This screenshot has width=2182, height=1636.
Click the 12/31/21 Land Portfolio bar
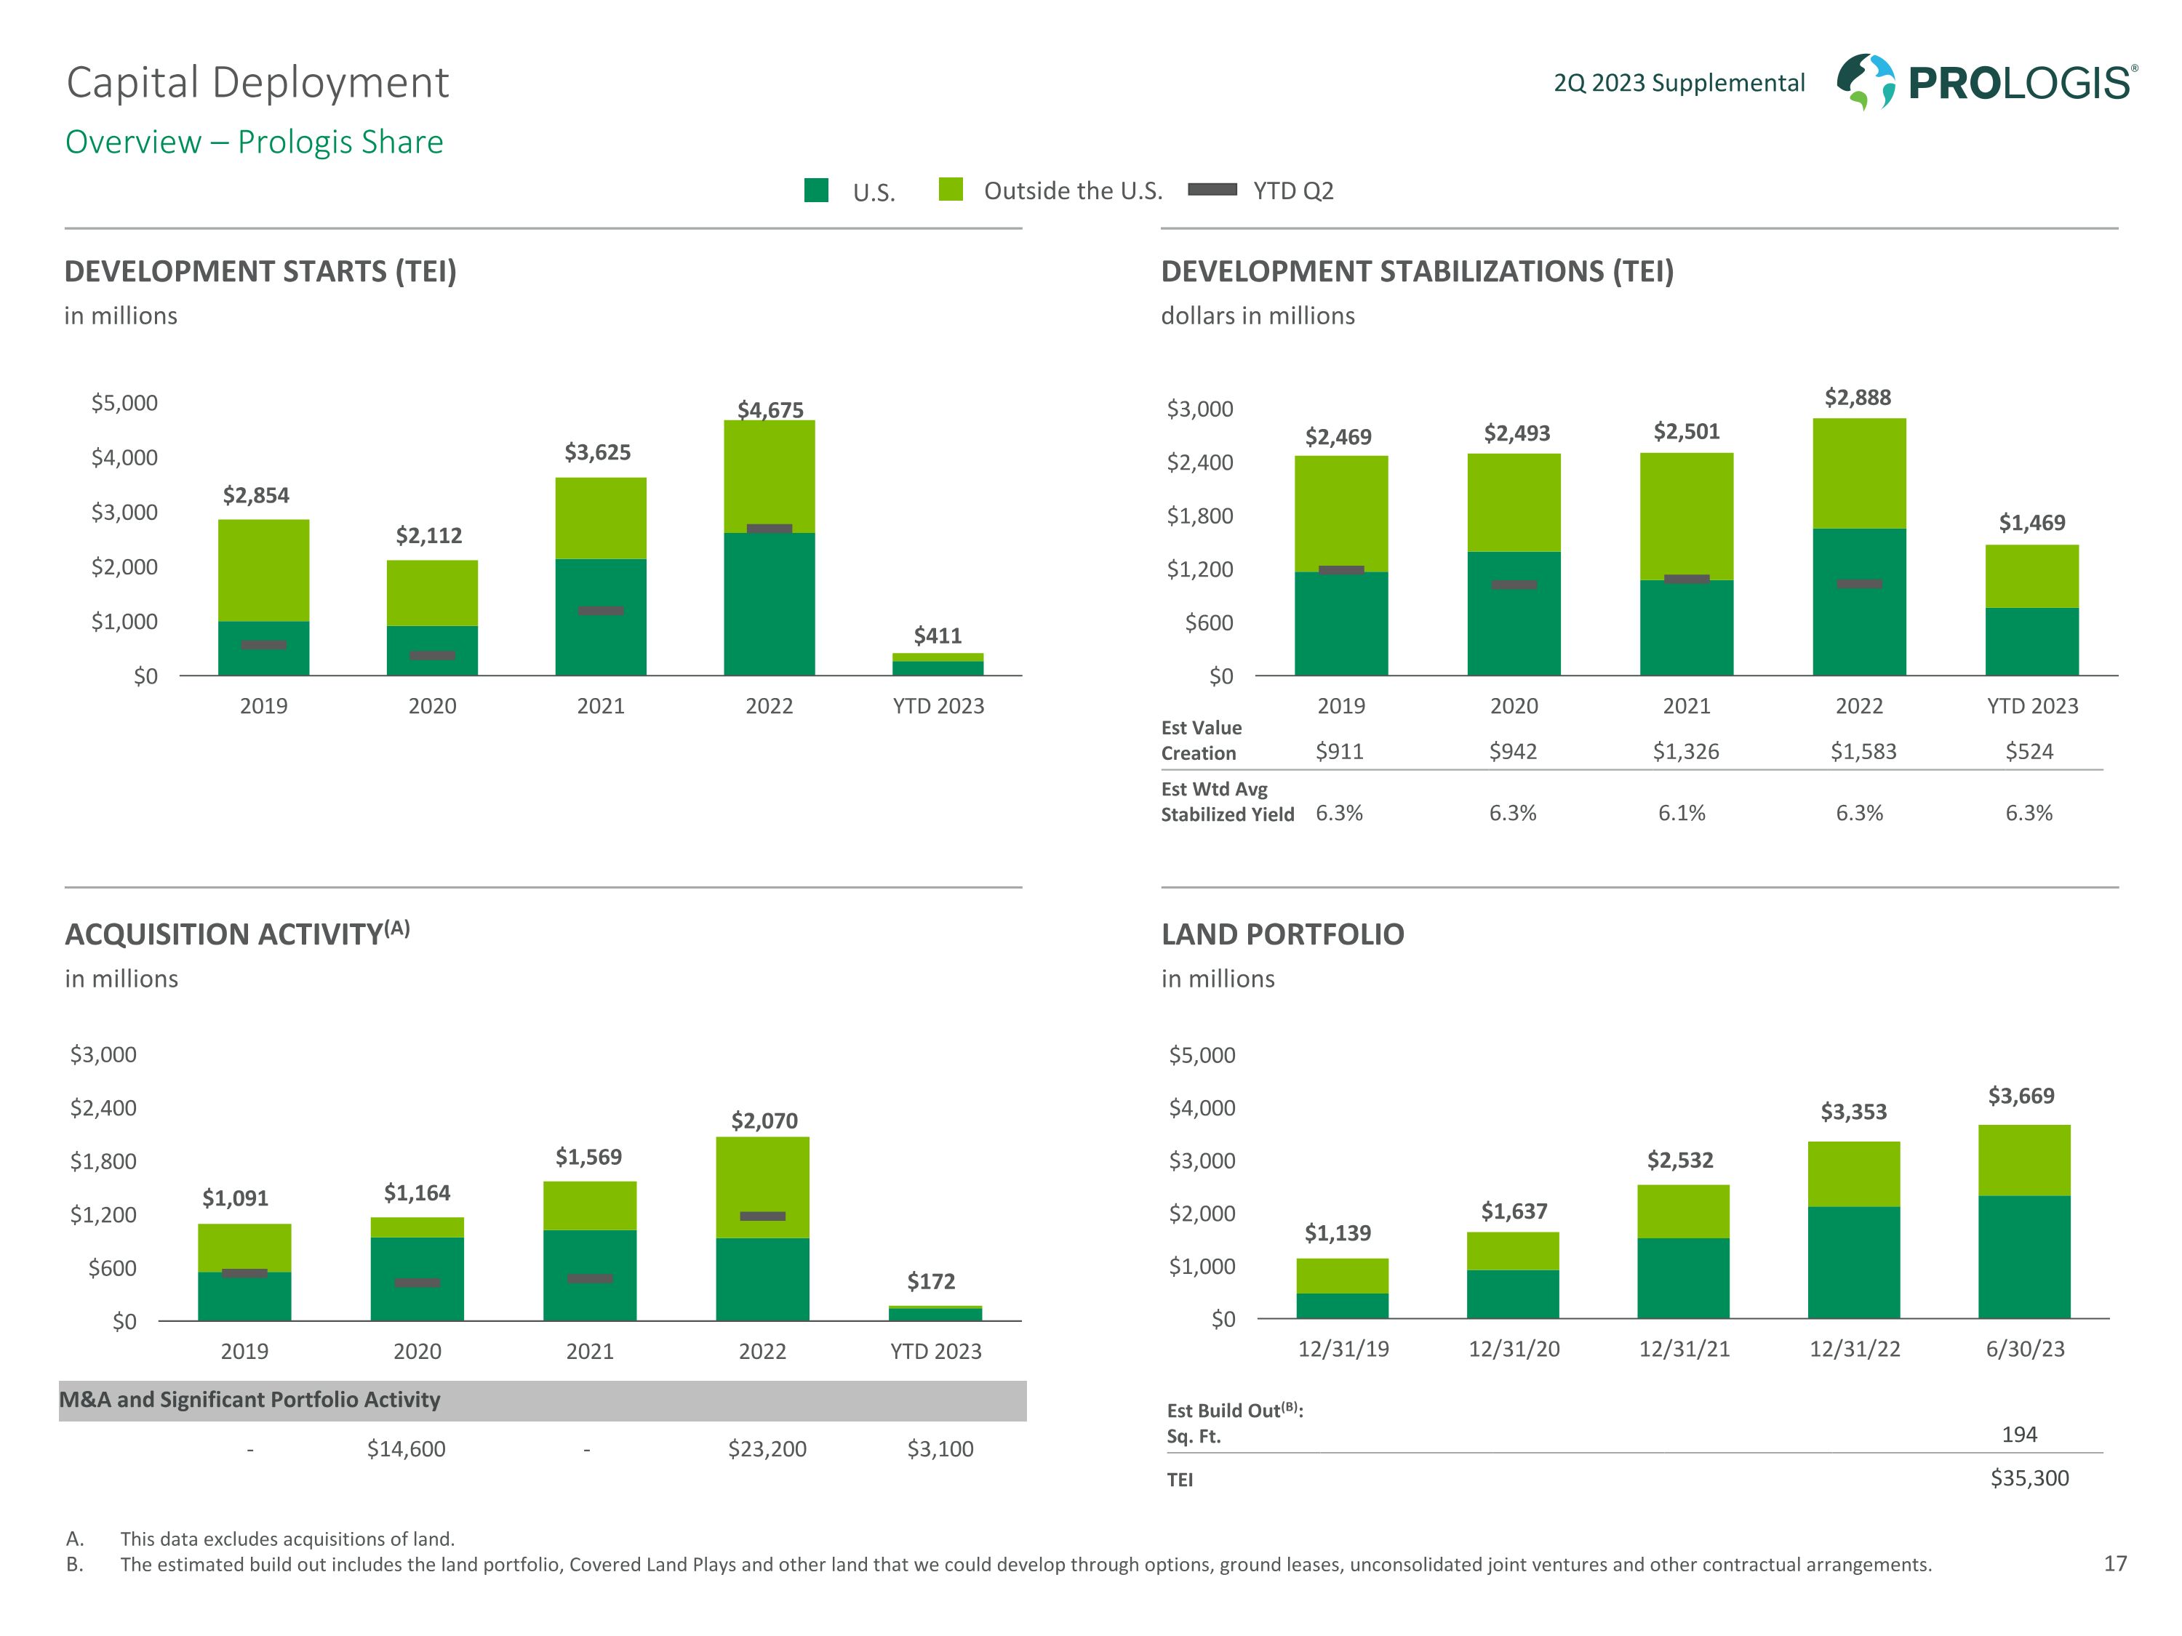pyautogui.click(x=1683, y=1252)
